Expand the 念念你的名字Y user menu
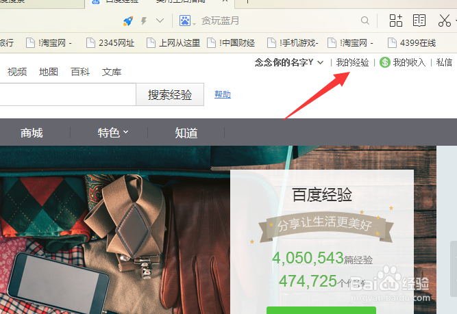457x314 pixels. 289,62
